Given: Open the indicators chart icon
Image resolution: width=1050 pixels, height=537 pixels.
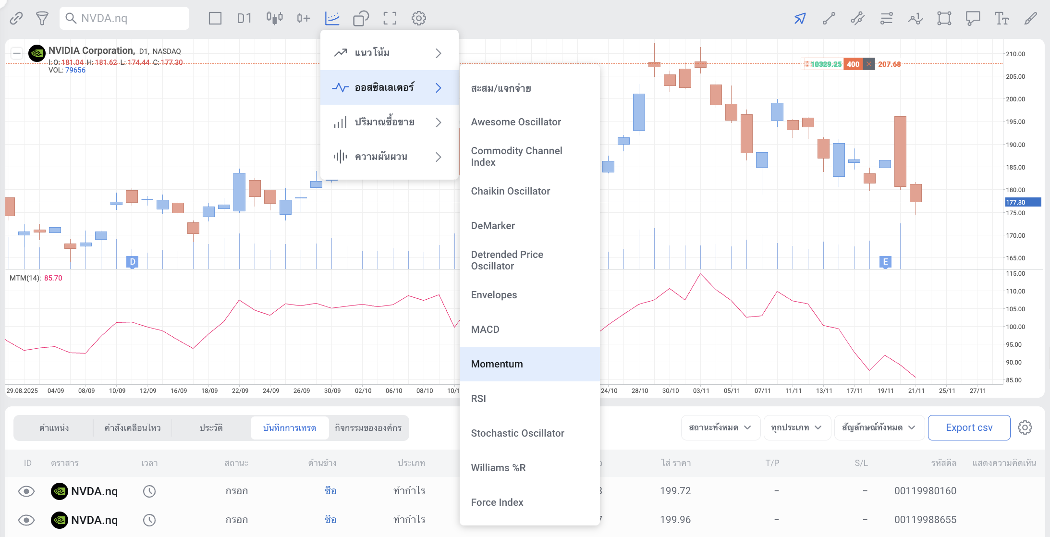Looking at the screenshot, I should 332,18.
